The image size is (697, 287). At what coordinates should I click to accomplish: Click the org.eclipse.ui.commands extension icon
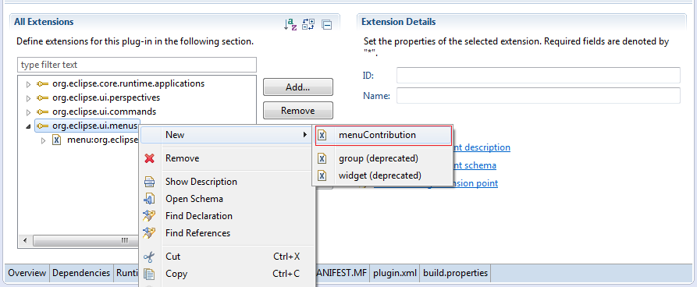(42, 112)
